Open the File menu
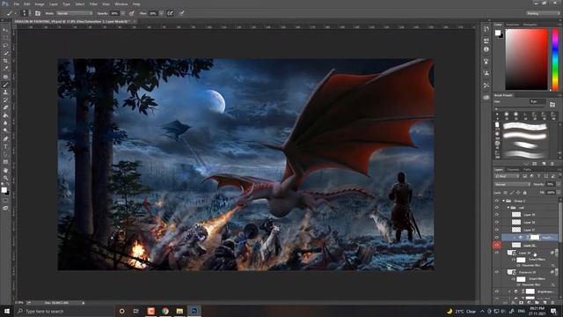Image resolution: width=563 pixels, height=317 pixels. pos(16,4)
